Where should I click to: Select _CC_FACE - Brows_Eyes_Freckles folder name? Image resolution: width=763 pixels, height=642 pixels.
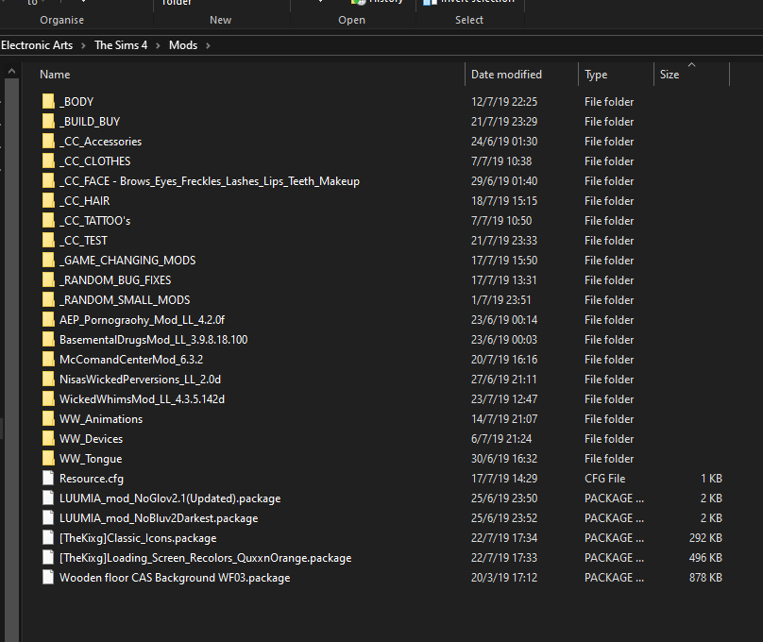[x=210, y=181]
